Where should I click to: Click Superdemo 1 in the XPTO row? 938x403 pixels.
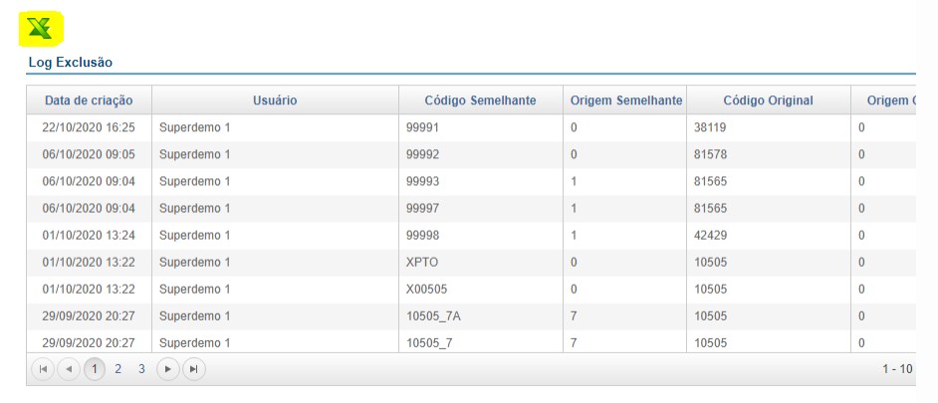194,262
